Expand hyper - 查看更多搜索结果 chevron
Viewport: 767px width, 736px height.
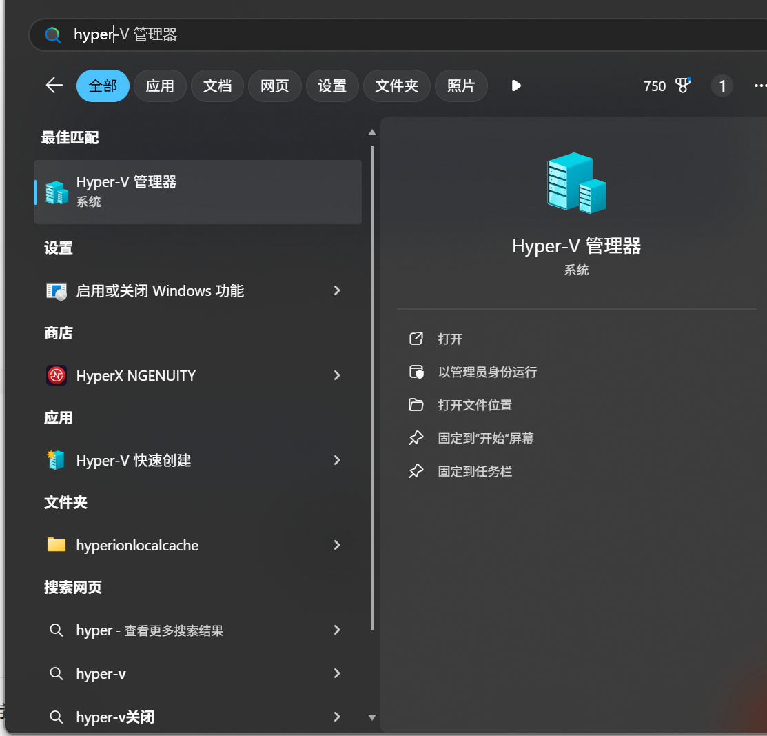336,630
